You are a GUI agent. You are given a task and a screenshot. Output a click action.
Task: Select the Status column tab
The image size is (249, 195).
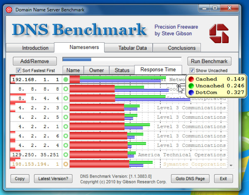[x=122, y=70]
